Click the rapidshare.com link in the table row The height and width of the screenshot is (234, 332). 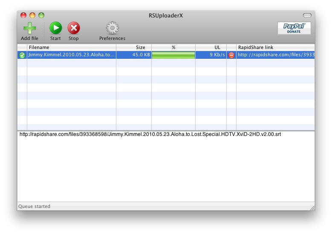276,55
